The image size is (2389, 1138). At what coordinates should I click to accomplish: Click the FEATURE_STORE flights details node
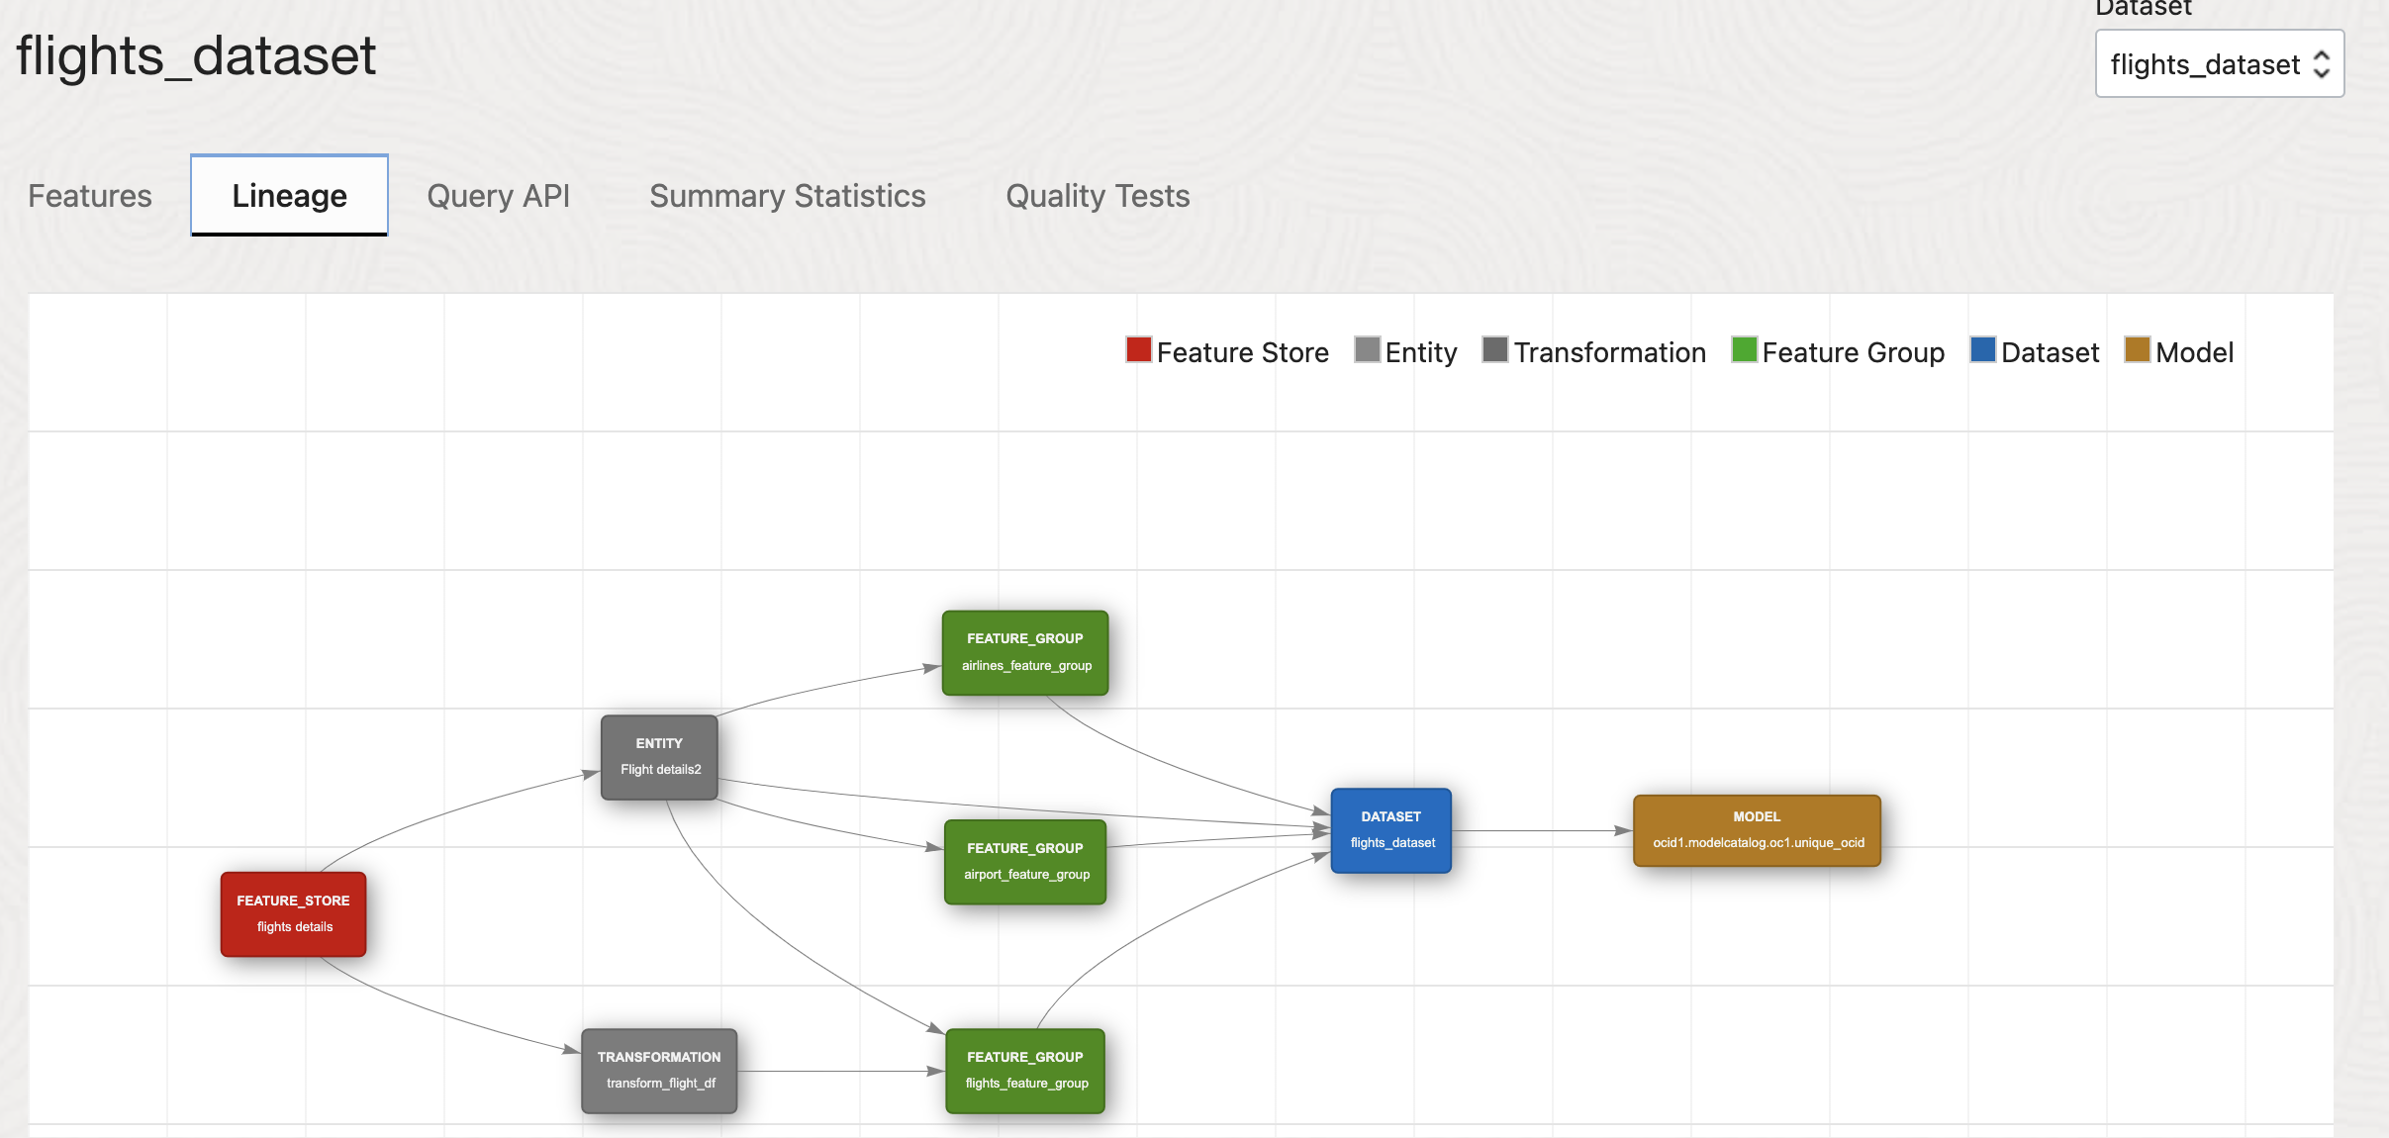(x=293, y=913)
